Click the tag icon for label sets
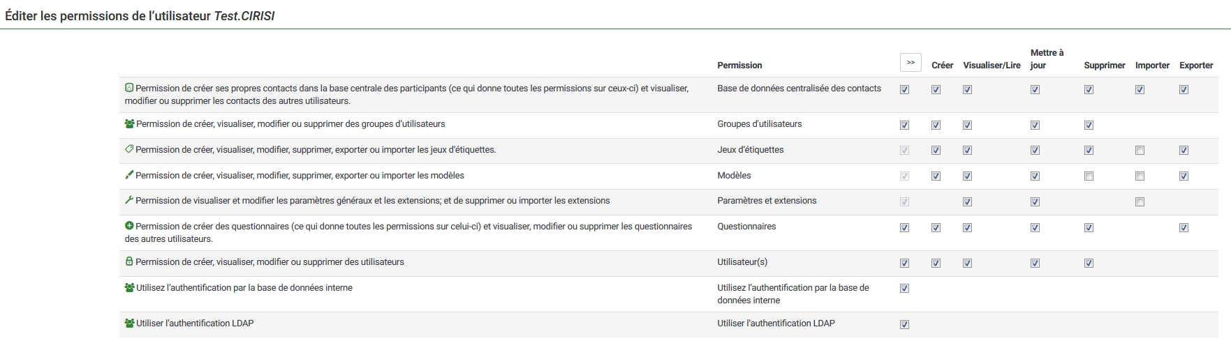Image resolution: width=1231 pixels, height=350 pixels. pyautogui.click(x=129, y=149)
